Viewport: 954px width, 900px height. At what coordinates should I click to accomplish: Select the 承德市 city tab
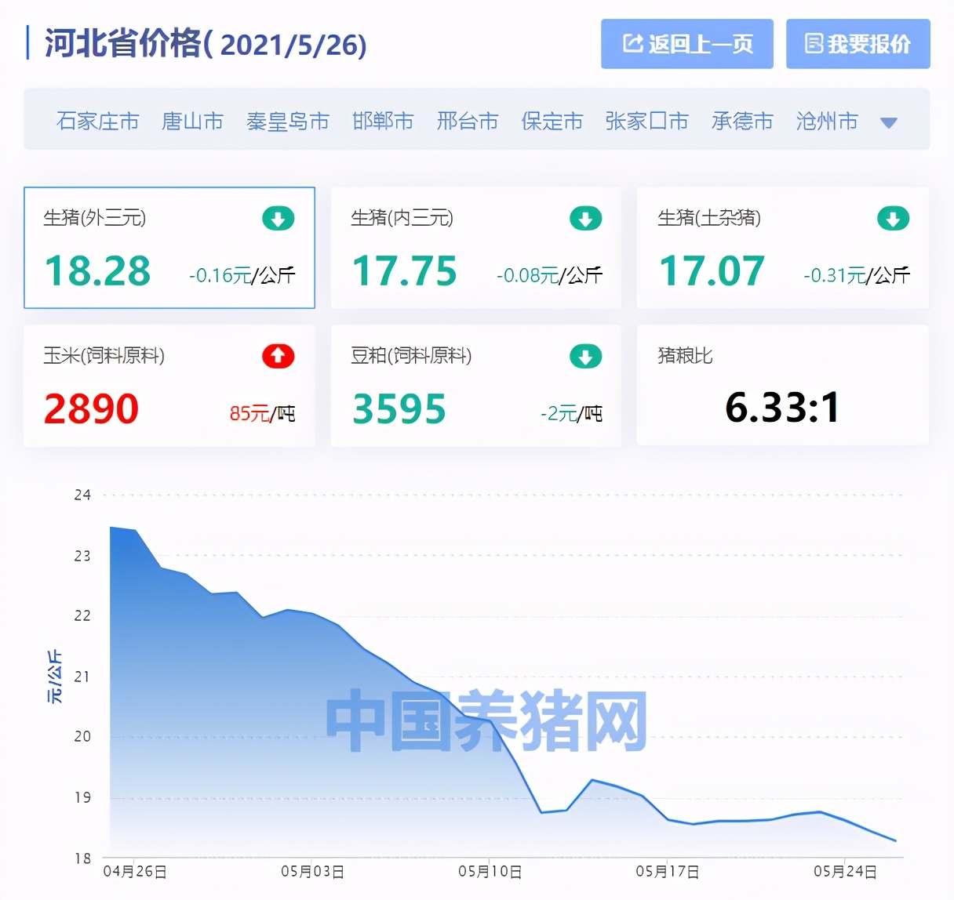[742, 122]
